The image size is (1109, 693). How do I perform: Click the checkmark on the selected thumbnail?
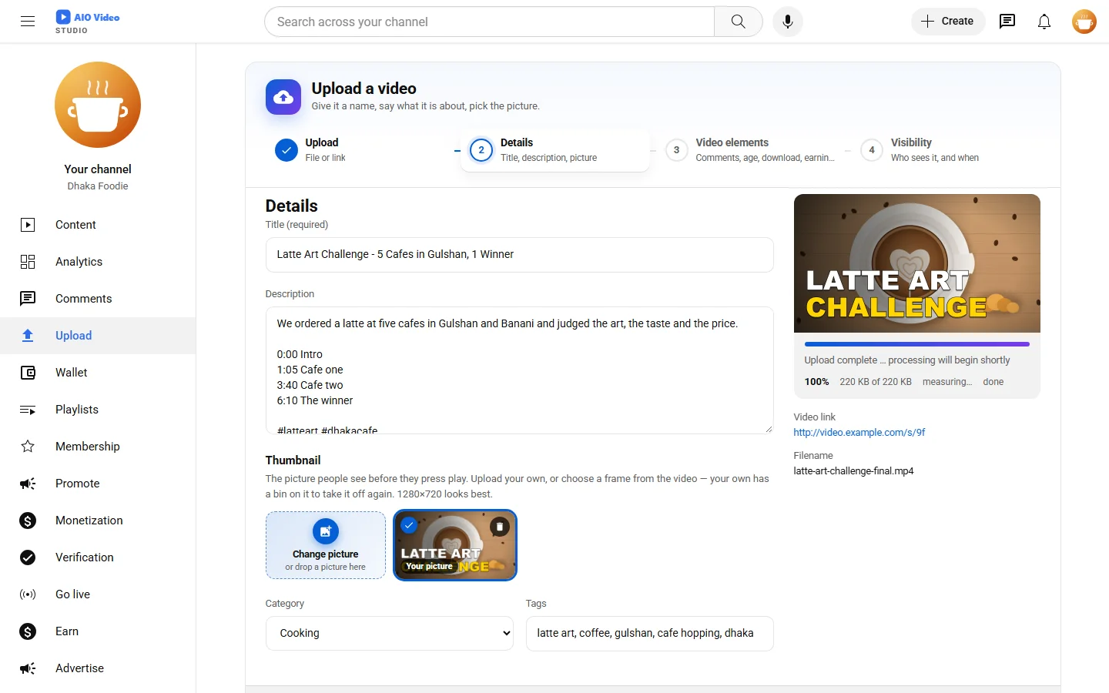click(x=409, y=525)
